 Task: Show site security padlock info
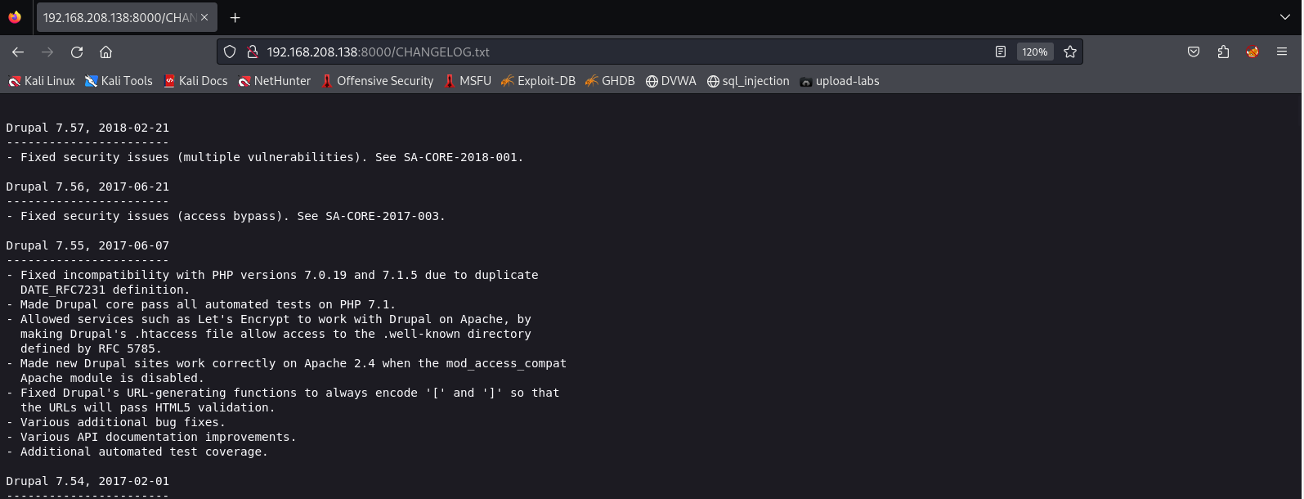(x=252, y=52)
